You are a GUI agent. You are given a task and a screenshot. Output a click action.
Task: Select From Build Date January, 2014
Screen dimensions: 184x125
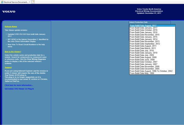[152, 39]
